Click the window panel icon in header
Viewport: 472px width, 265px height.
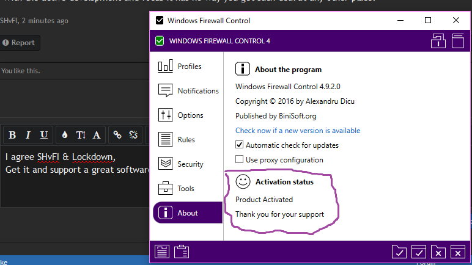(x=458, y=41)
